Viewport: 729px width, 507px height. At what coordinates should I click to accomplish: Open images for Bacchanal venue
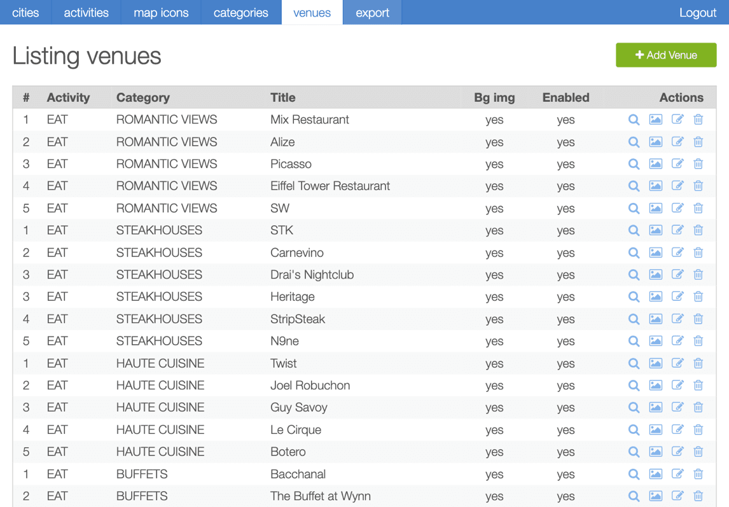click(656, 474)
